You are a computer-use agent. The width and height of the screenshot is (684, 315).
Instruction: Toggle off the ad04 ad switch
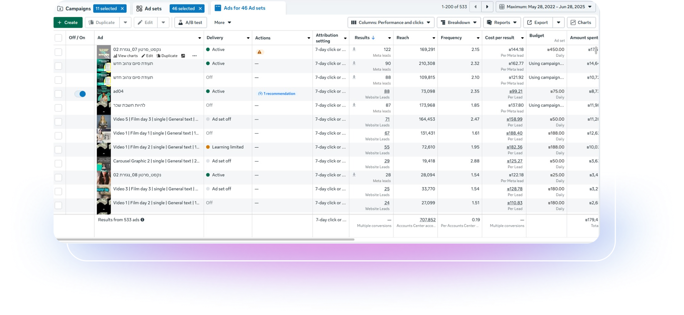coord(80,94)
